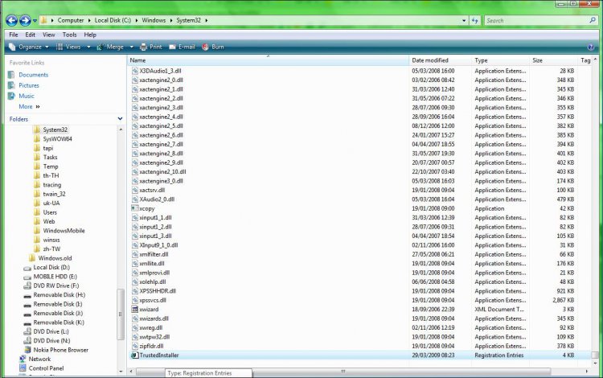Click the Search input field
This screenshot has height=378, width=603.
(535, 20)
